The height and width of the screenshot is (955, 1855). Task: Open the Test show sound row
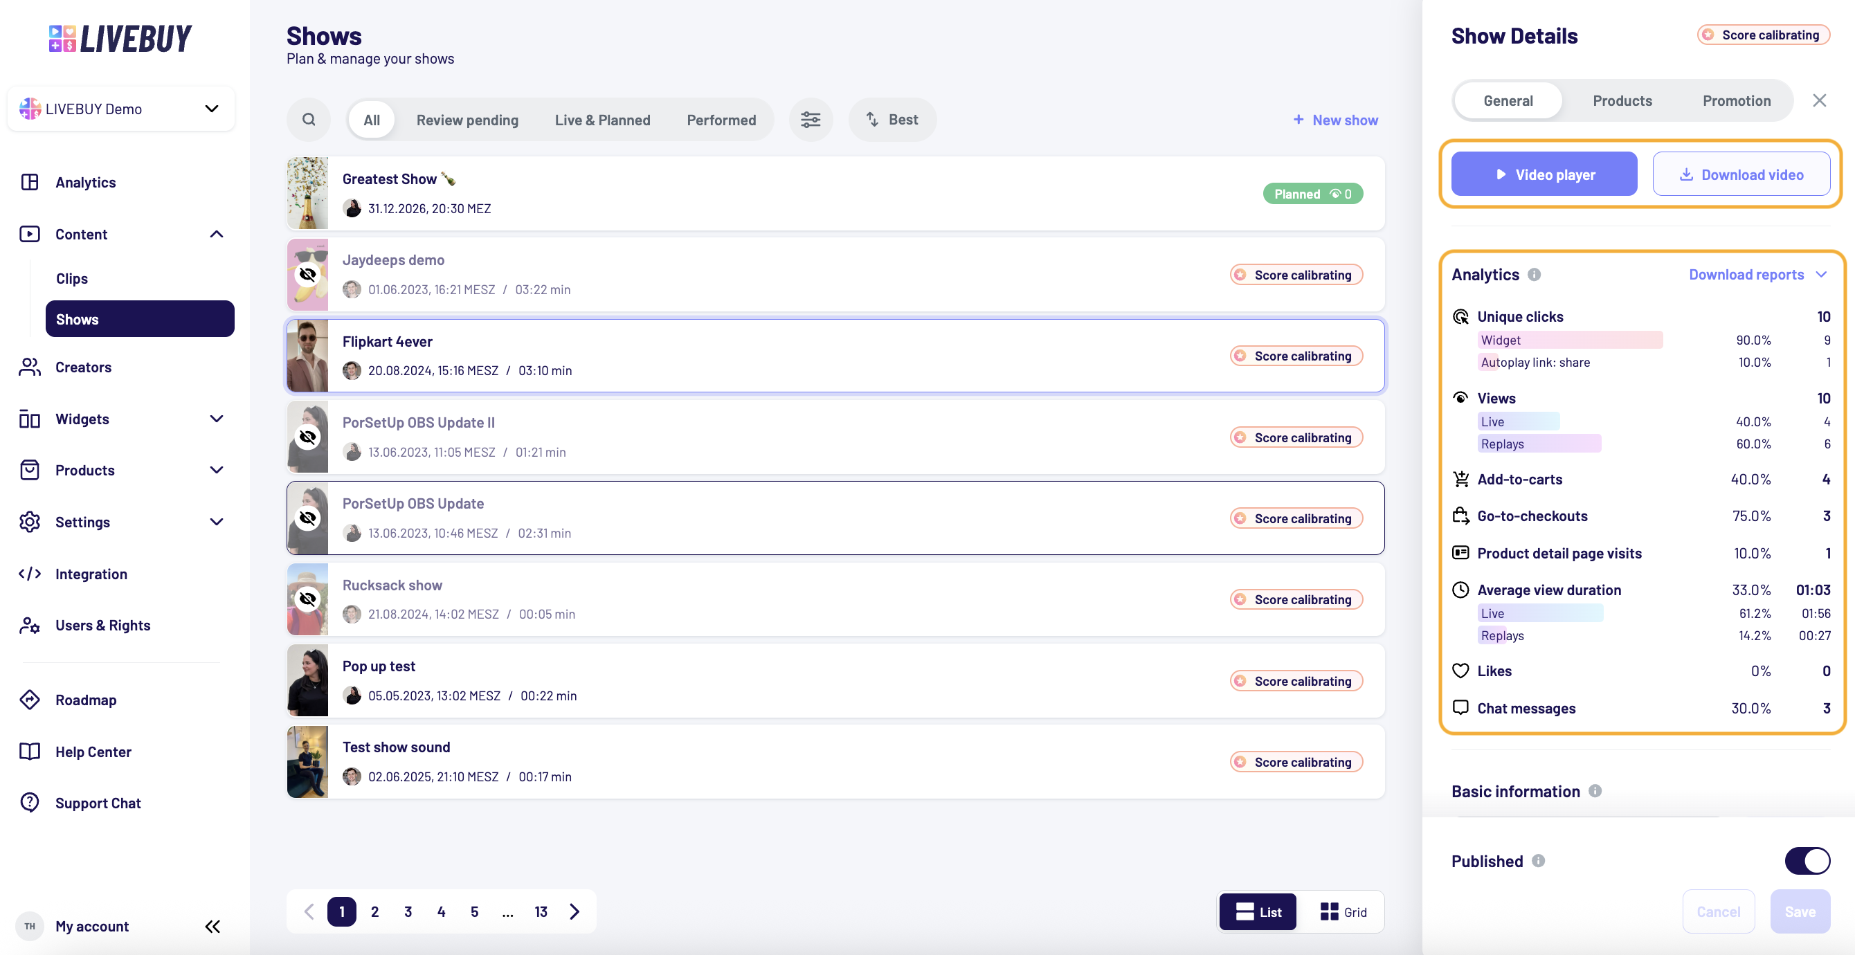[835, 762]
